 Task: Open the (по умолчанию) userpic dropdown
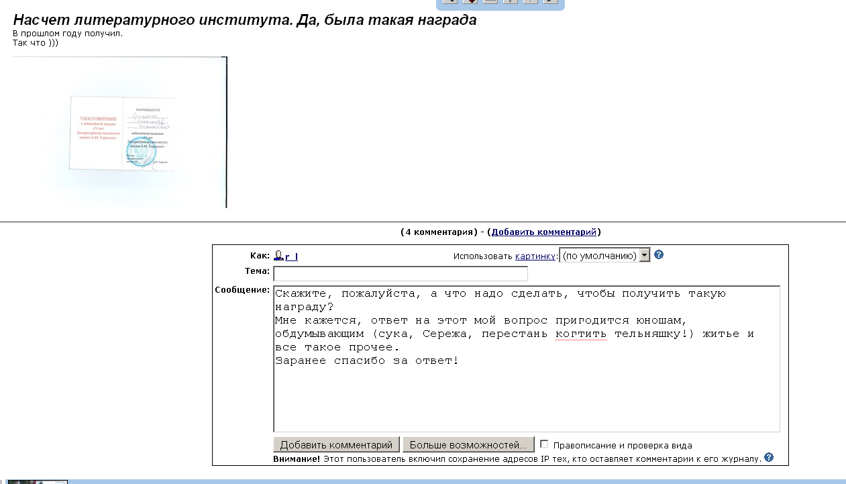(604, 256)
